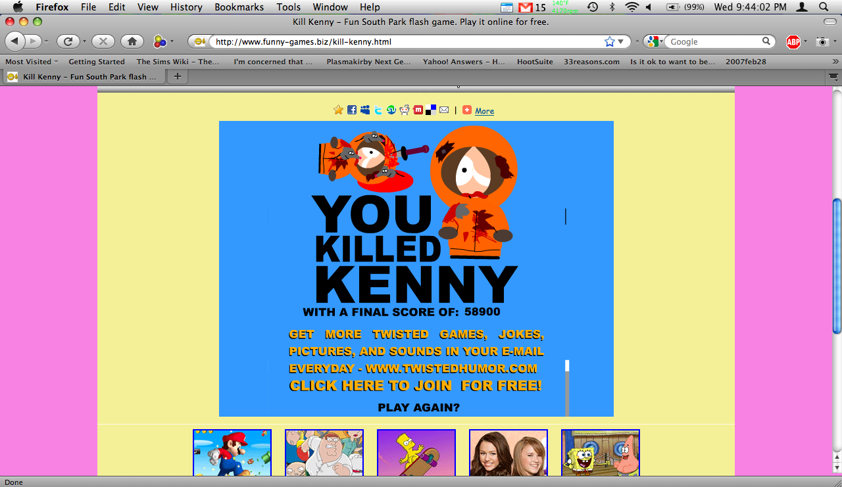Open the volume speaker menu icon
This screenshot has width=842, height=487.
click(x=649, y=7)
